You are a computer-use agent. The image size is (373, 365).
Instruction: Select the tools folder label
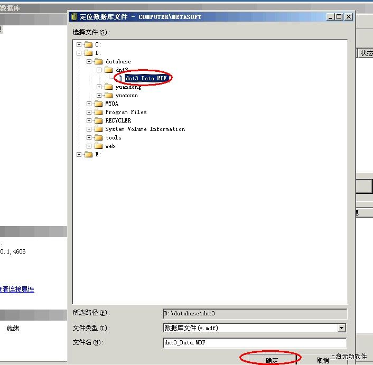point(113,138)
